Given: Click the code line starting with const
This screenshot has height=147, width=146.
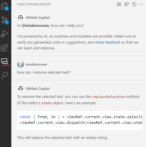Looking at the screenshot, I should point(81,117).
